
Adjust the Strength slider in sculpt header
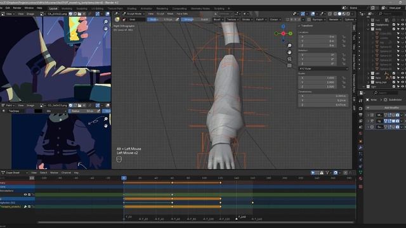(x=196, y=20)
